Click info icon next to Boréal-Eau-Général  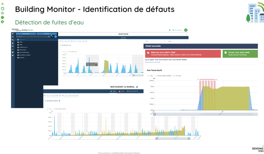(x=59, y=101)
